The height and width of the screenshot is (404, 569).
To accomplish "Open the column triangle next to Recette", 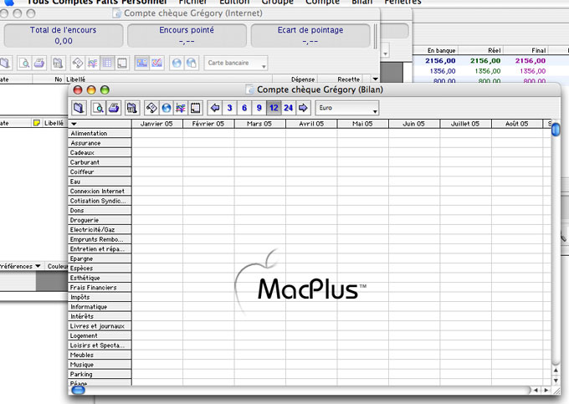I will [x=375, y=79].
